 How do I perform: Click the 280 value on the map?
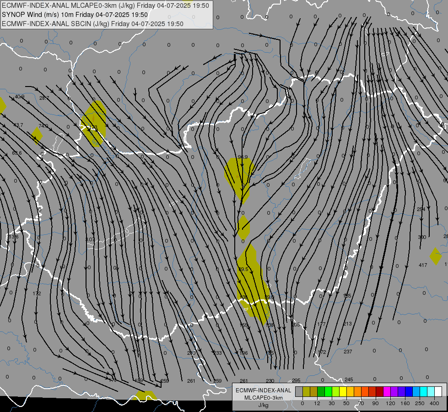tap(191, 353)
